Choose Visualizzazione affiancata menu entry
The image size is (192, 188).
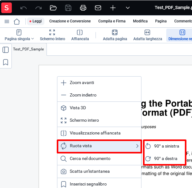point(99,133)
